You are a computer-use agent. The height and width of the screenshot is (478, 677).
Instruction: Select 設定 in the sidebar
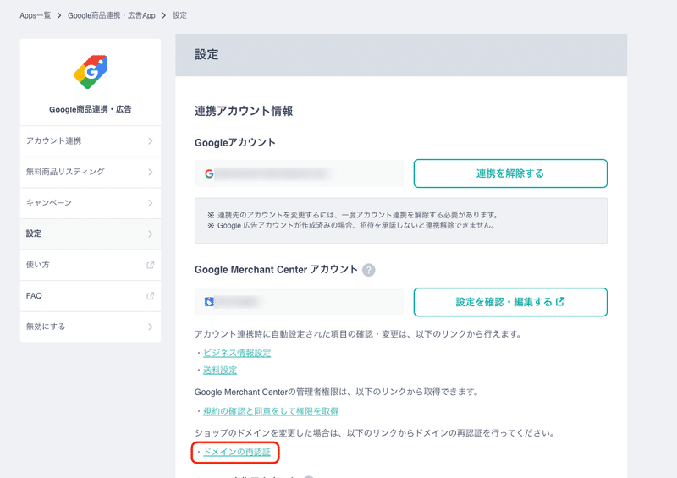tap(91, 234)
